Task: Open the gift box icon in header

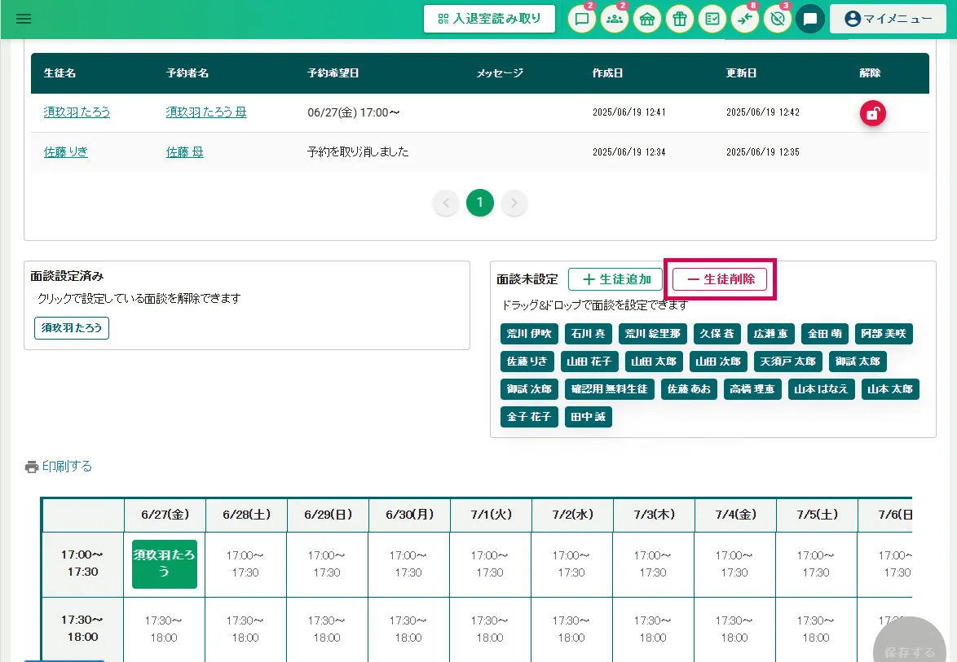Action: click(679, 20)
